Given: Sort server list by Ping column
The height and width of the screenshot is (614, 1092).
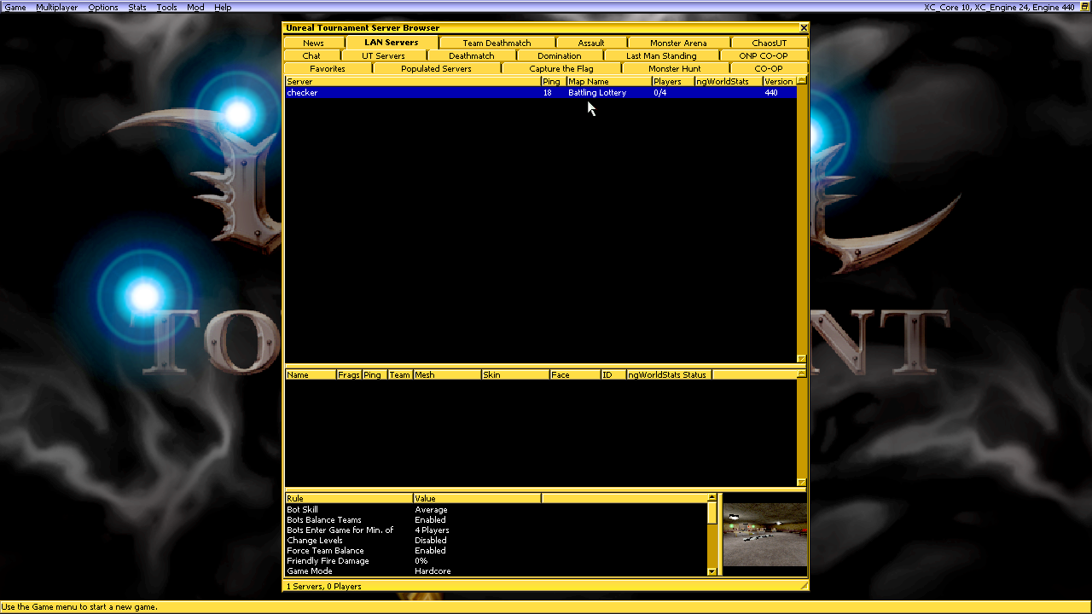Looking at the screenshot, I should coord(554,81).
